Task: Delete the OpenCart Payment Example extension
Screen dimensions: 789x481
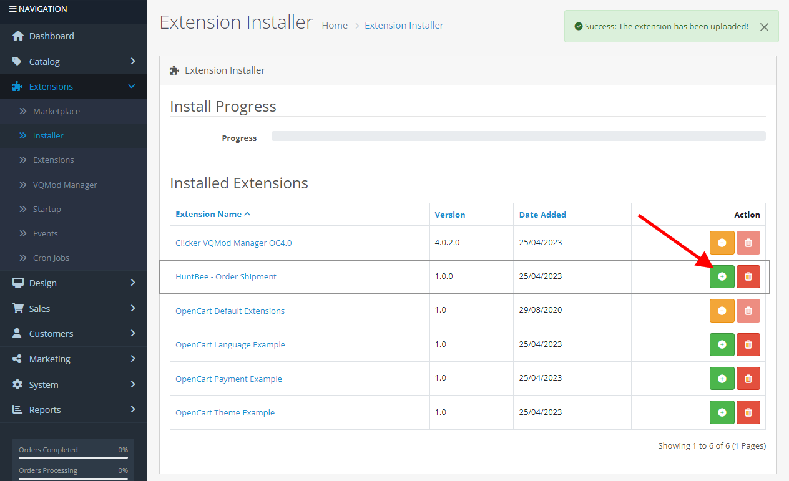Action: tap(748, 379)
